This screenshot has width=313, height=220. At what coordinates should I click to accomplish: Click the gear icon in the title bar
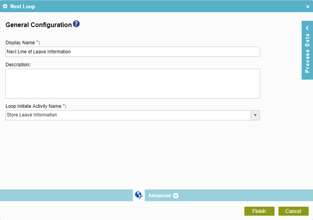pos(5,6)
